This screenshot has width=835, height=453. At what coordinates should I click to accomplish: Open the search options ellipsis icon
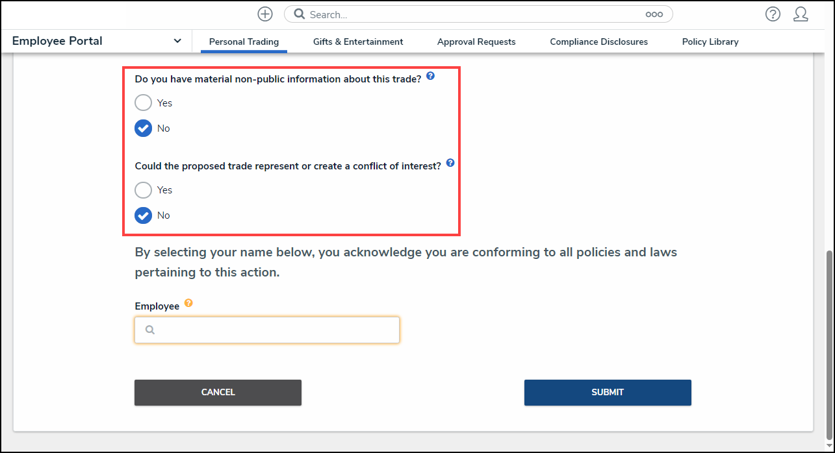(x=654, y=14)
